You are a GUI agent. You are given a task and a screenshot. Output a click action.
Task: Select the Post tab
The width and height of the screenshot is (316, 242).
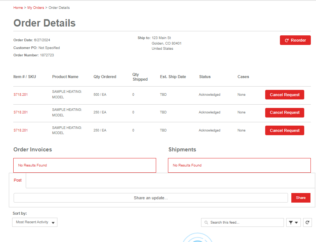click(18, 180)
